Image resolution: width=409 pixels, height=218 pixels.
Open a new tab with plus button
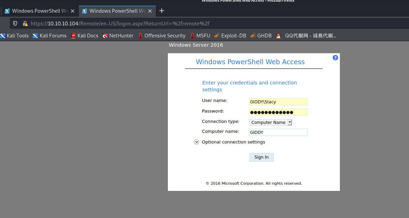pyautogui.click(x=161, y=11)
